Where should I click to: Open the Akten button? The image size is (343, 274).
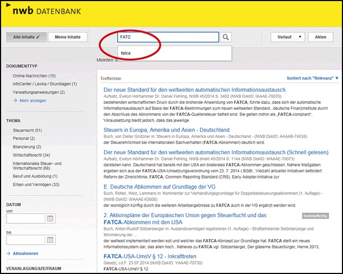320,37
